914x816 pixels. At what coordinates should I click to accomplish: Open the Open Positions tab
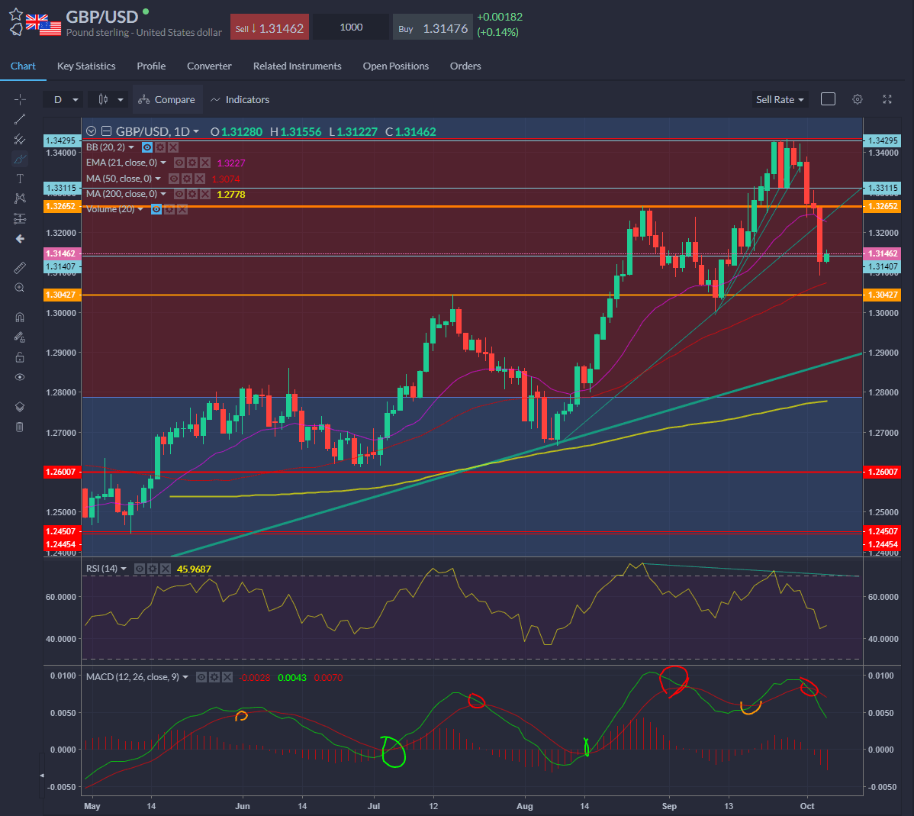pyautogui.click(x=395, y=66)
